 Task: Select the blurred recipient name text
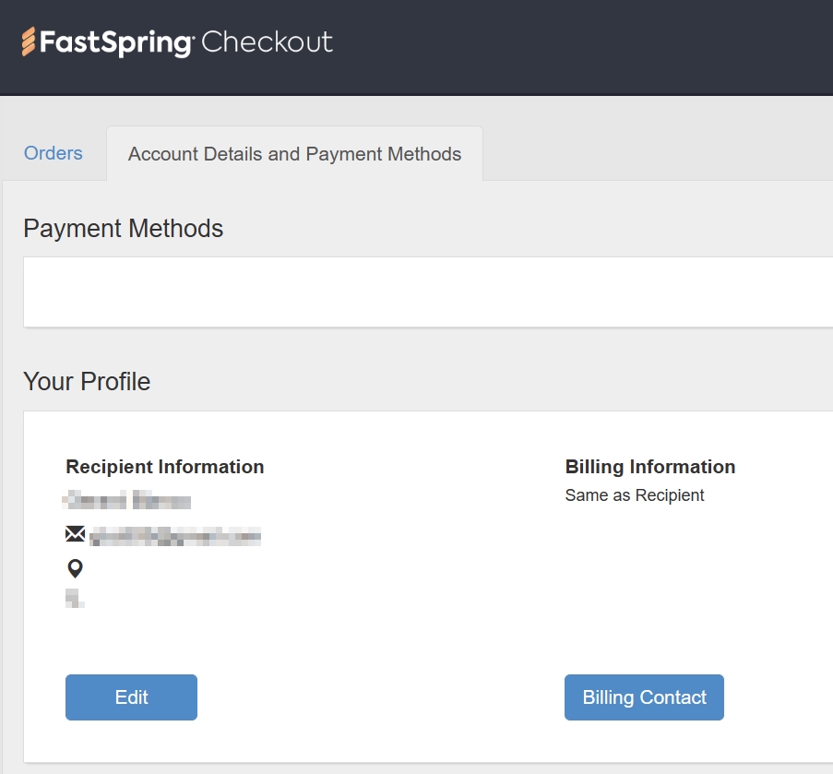coord(126,502)
